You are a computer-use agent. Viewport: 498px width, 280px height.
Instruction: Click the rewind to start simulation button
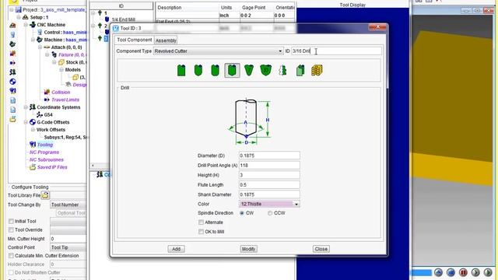pos(451,272)
